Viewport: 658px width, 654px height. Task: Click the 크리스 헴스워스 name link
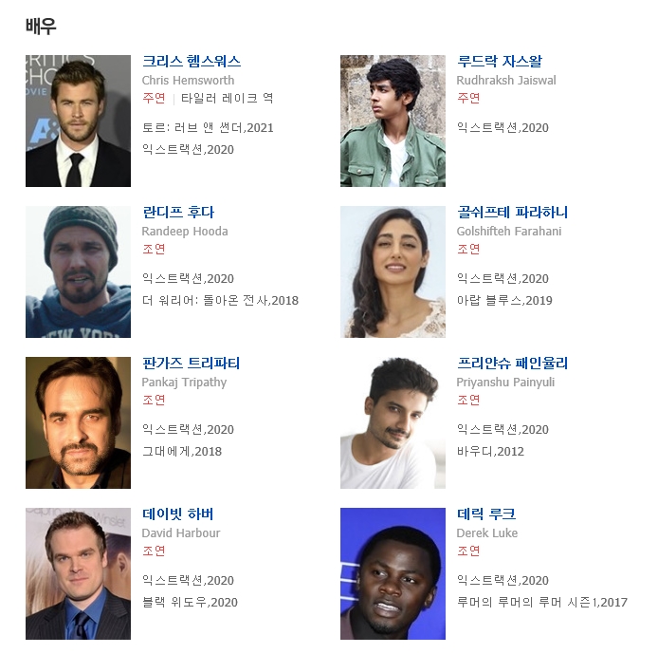(x=192, y=62)
